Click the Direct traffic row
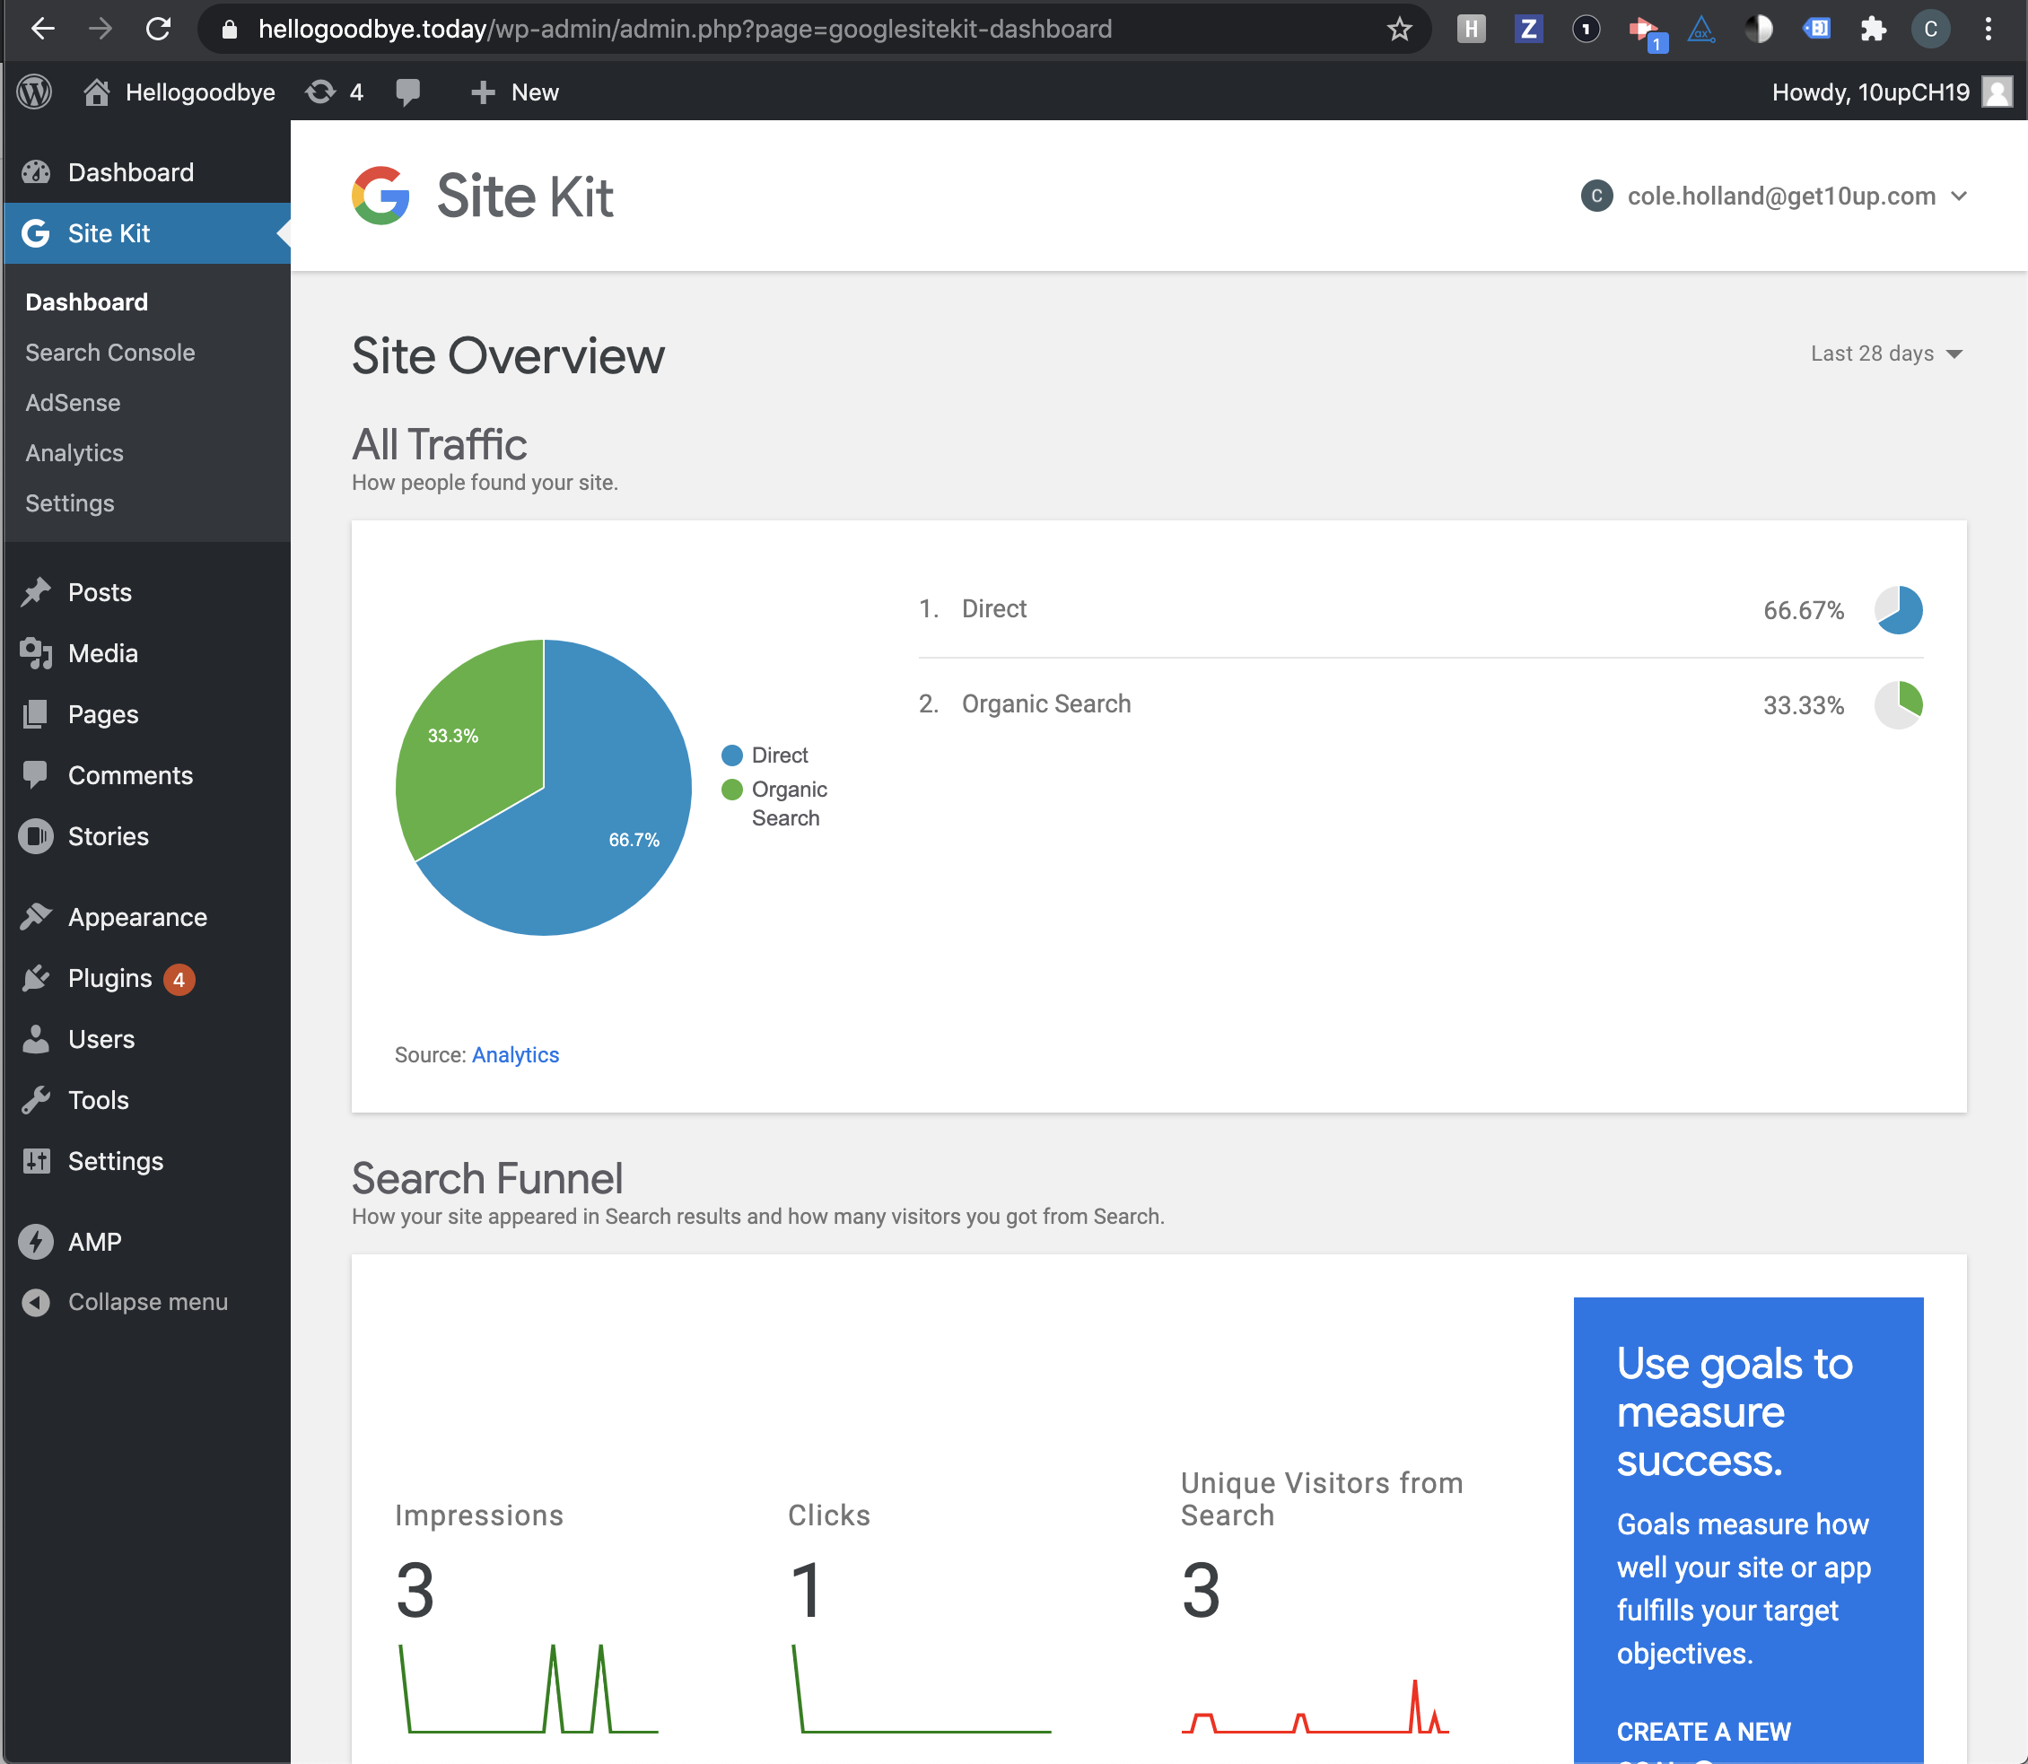 click(x=1420, y=609)
